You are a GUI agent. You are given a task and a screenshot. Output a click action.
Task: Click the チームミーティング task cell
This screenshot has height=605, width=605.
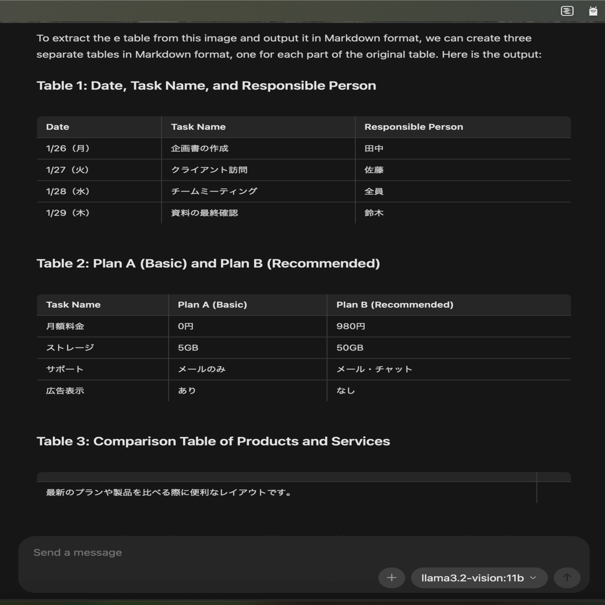point(213,191)
